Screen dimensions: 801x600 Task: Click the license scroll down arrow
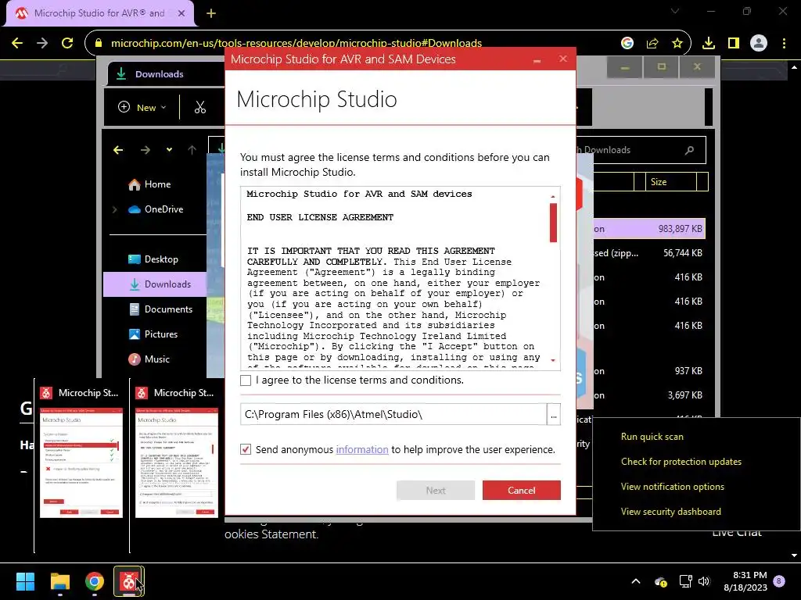(x=553, y=361)
